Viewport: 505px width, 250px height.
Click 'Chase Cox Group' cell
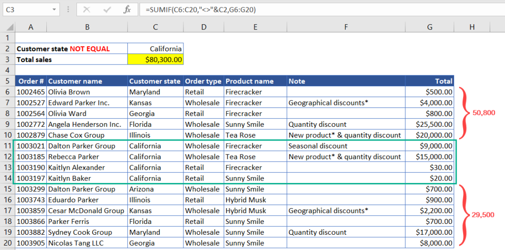point(87,135)
